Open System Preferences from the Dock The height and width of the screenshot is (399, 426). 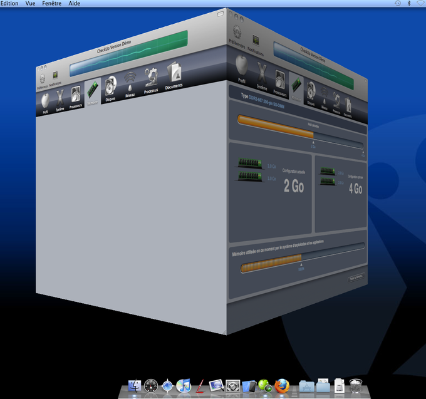pos(233,386)
